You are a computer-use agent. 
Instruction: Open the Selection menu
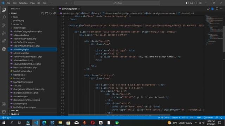[x=23, y=3]
